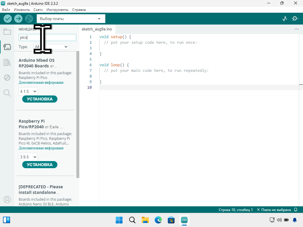Open more info link for Mbed OS RP2040
The image size is (303, 227).
41,82
